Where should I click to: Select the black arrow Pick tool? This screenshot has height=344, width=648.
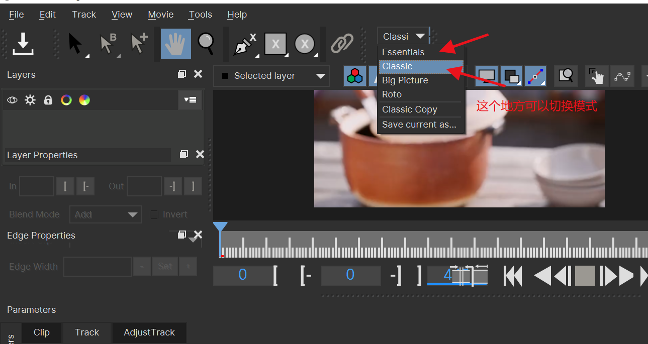[x=75, y=44]
